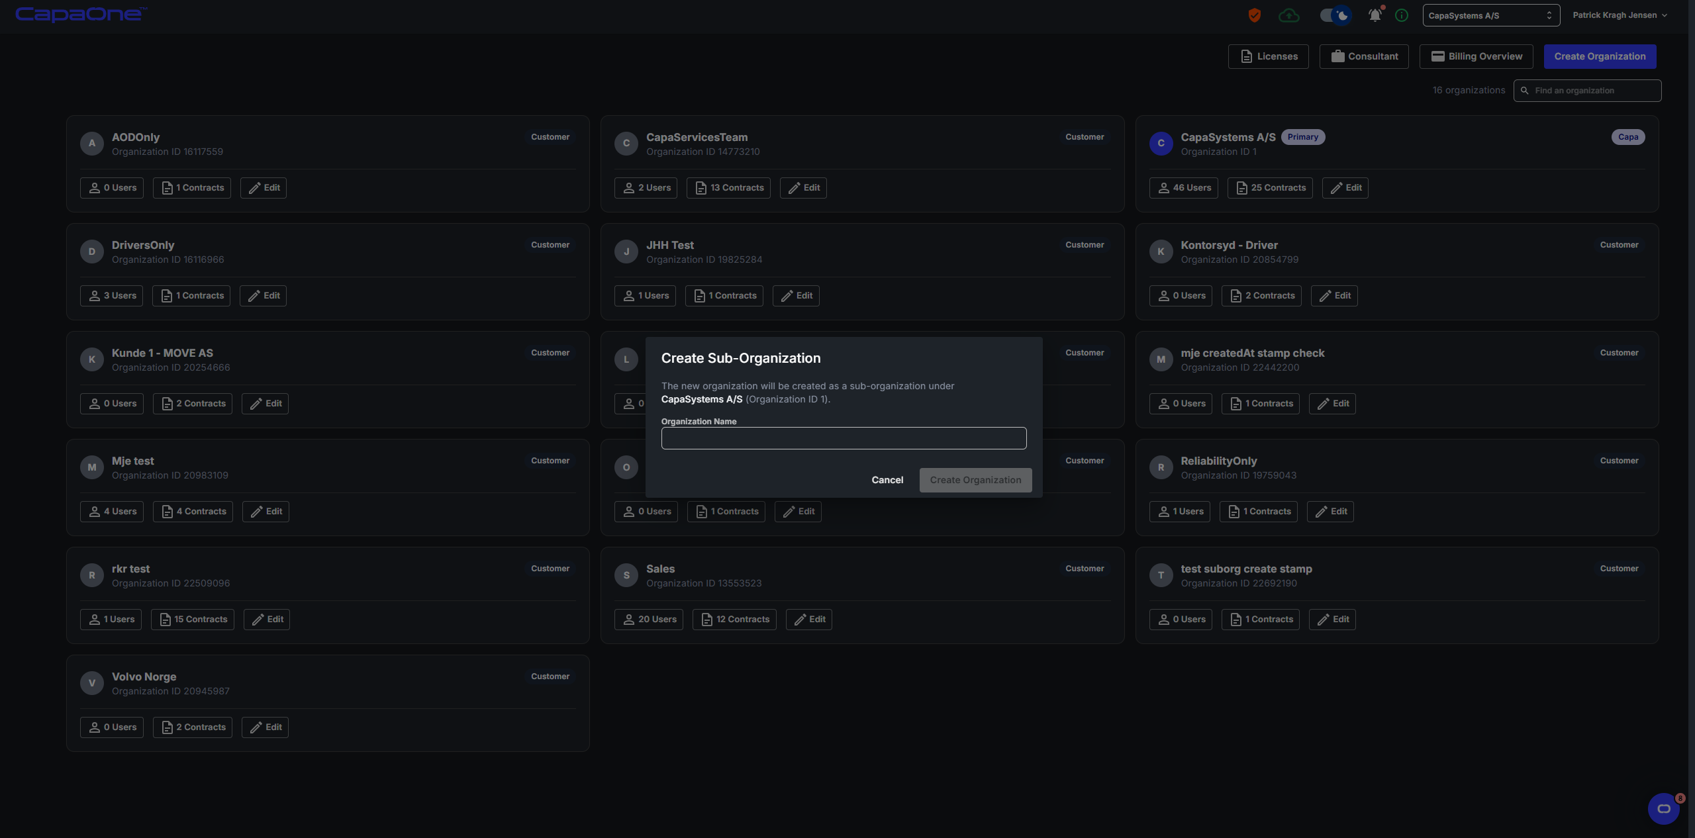Edit the JHH Test organization

coord(796,296)
